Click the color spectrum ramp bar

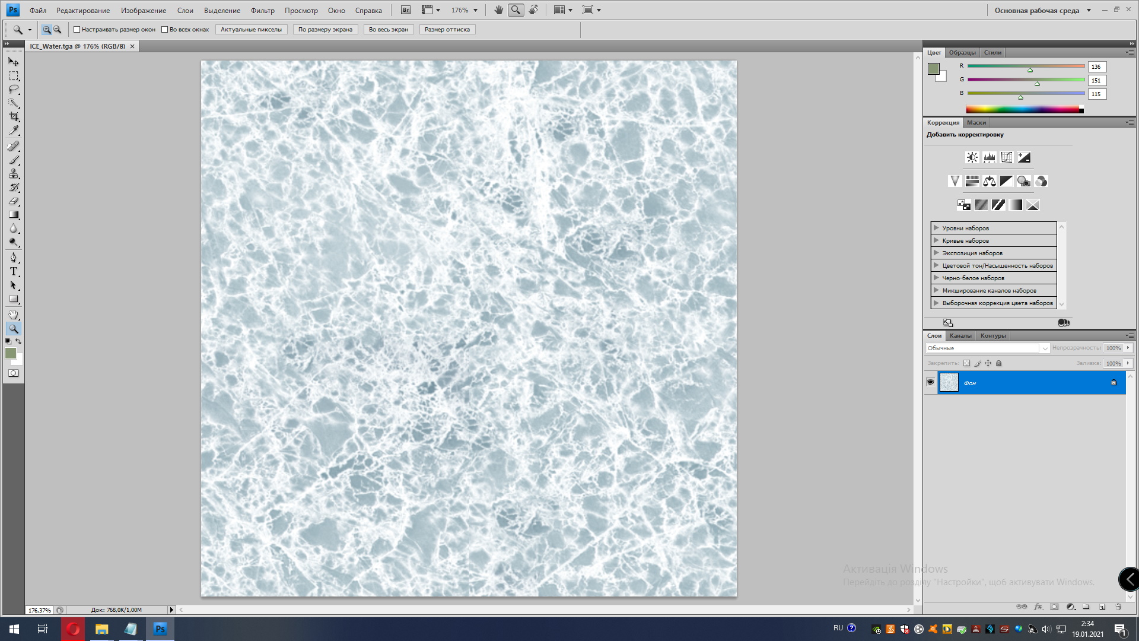1024,109
